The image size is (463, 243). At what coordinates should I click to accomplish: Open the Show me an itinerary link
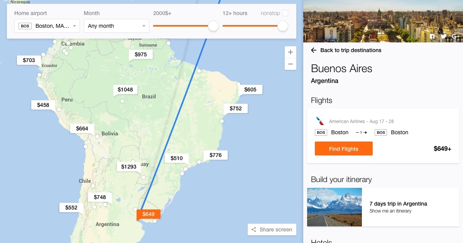[x=390, y=211]
